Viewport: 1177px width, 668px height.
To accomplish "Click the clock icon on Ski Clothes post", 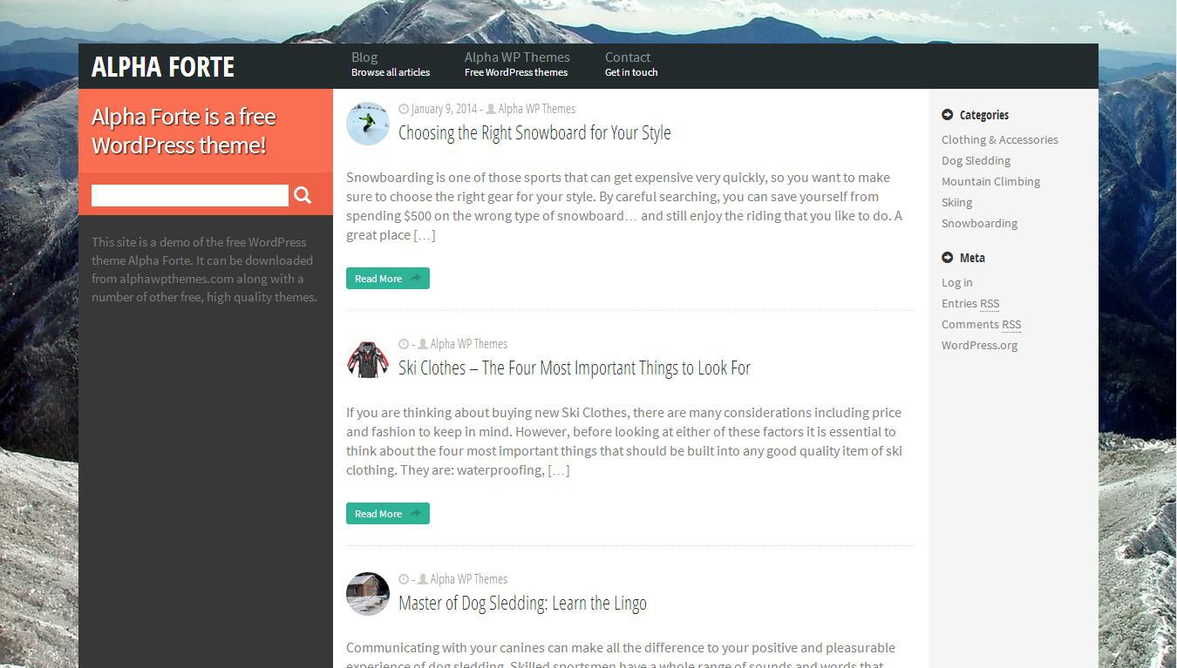I will (x=404, y=344).
